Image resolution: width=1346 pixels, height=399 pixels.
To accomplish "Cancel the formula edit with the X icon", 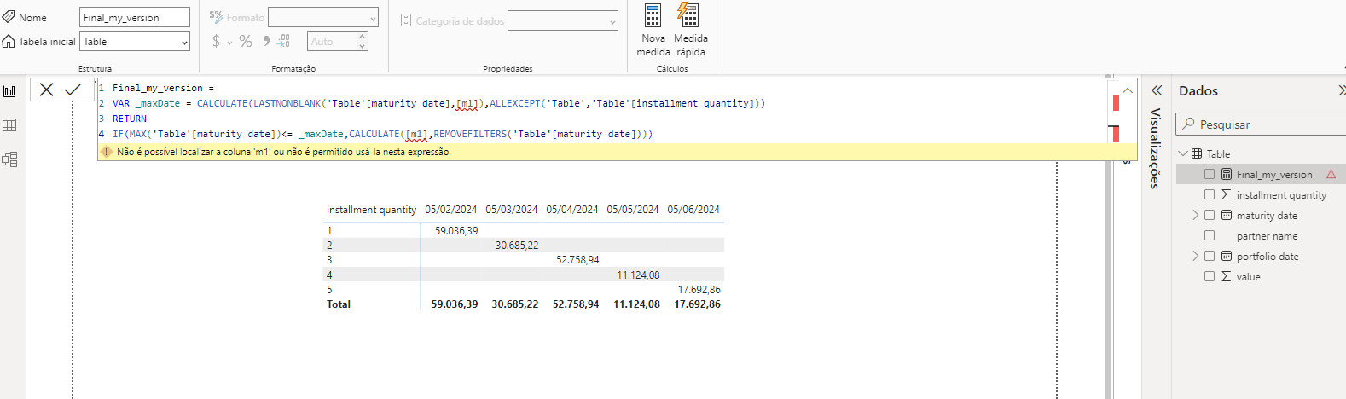I will pyautogui.click(x=47, y=90).
